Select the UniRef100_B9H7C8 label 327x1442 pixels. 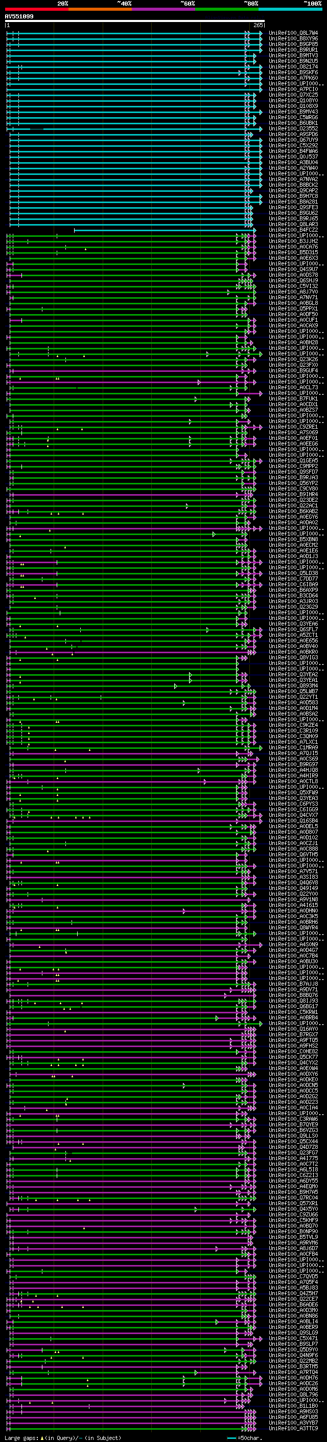click(293, 196)
